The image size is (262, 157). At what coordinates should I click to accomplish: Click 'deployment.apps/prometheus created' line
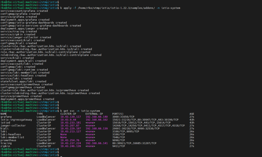pos(27,99)
